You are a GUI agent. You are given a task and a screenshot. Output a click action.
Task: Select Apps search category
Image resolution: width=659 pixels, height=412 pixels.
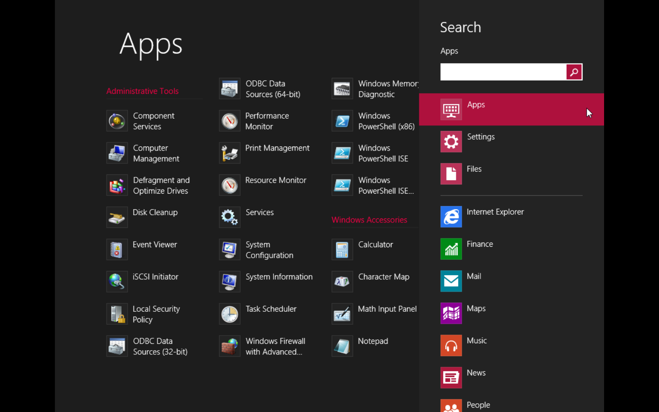[512, 109]
